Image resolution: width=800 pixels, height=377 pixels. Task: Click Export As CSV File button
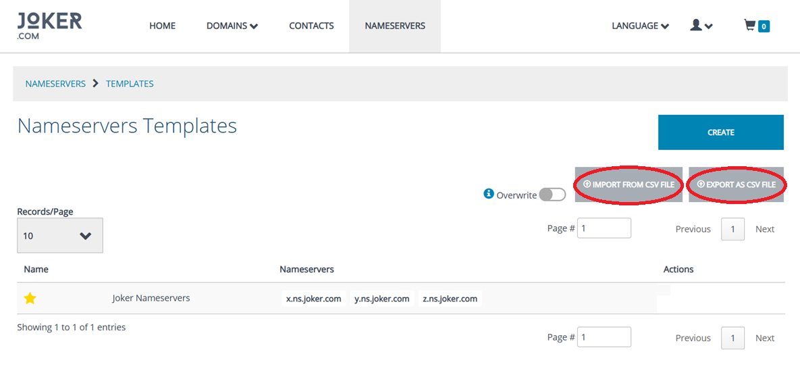pyautogui.click(x=736, y=184)
